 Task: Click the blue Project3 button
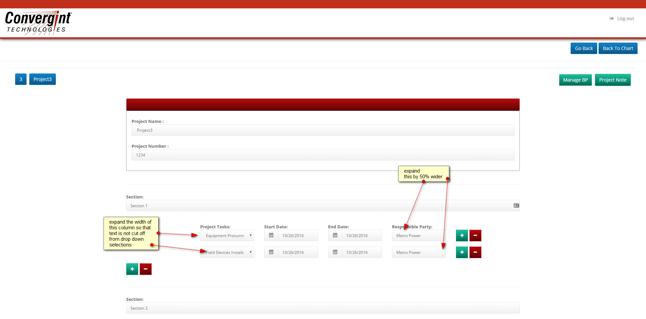42,79
